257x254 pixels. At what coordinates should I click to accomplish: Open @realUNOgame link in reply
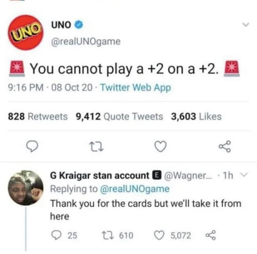(x=134, y=189)
